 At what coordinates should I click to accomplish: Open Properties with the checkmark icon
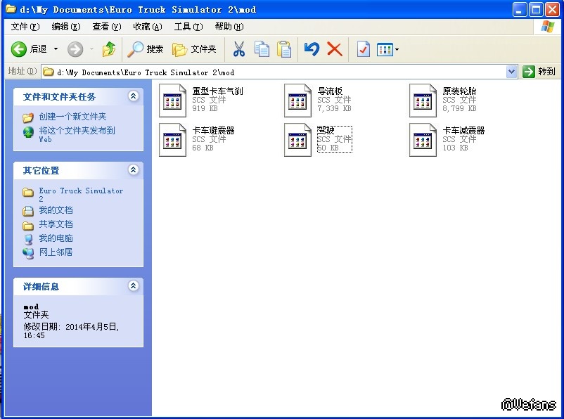pos(363,49)
